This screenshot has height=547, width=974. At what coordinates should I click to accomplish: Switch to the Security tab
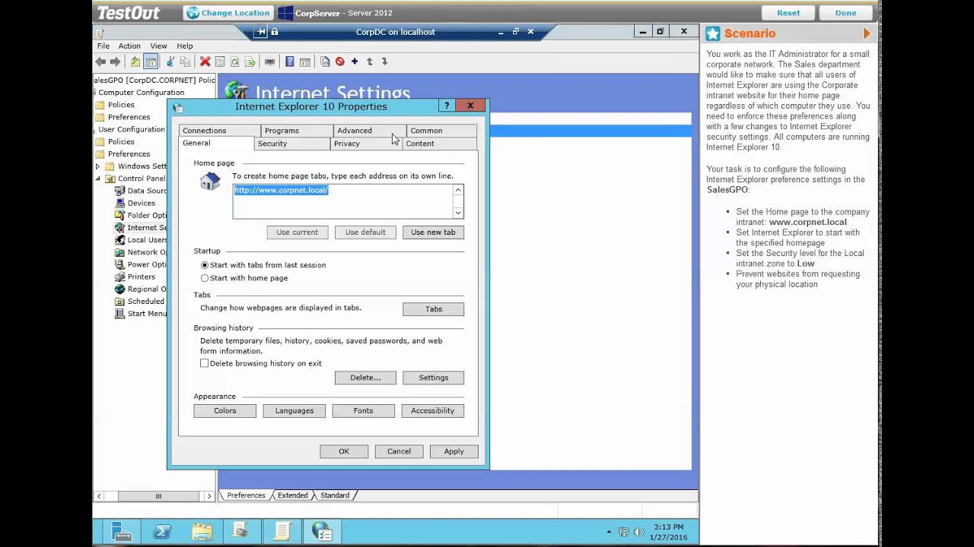(291, 144)
